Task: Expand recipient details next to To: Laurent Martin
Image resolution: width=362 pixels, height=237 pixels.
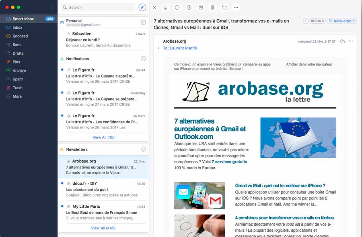Action: point(158,48)
